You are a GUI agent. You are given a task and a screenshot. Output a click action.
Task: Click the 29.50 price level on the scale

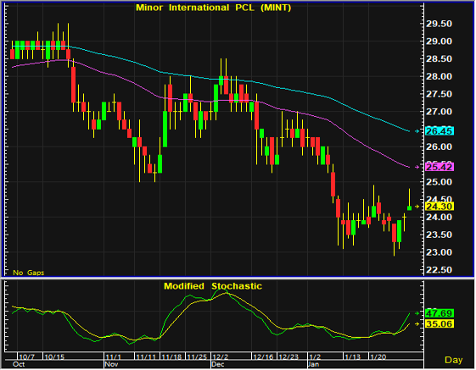[439, 24]
